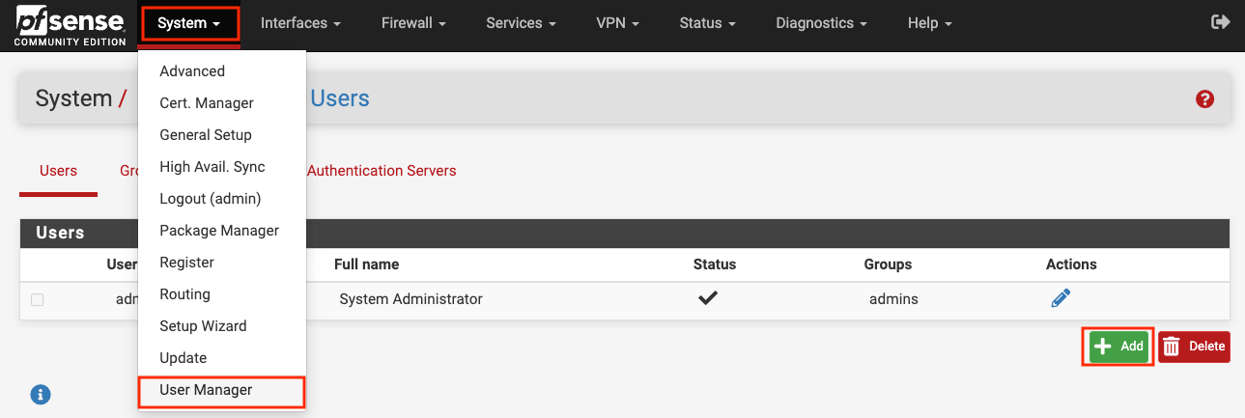Viewport: 1245px width, 418px height.
Task: Expand the Diagnostics dropdown menu
Action: (821, 23)
